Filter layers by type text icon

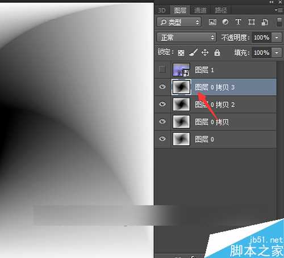tap(238, 22)
